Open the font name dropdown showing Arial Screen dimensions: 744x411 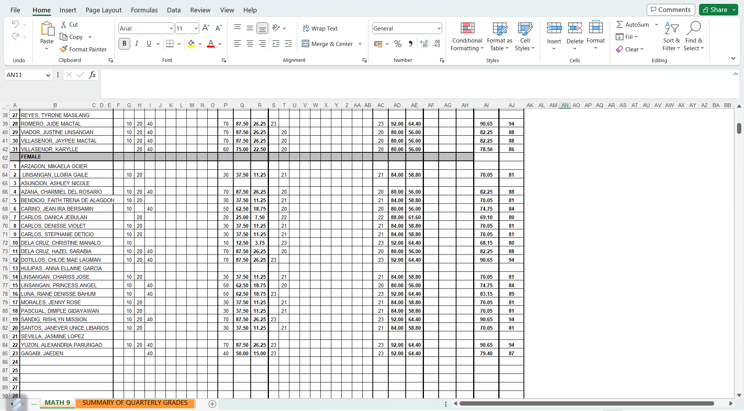[171, 28]
